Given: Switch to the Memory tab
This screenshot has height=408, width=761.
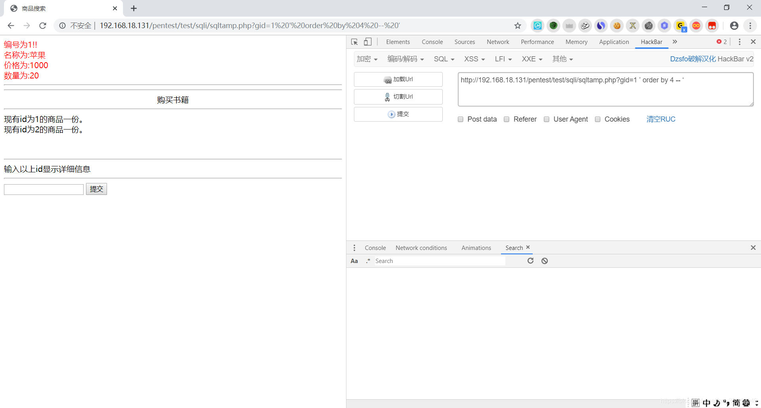Looking at the screenshot, I should pos(576,42).
